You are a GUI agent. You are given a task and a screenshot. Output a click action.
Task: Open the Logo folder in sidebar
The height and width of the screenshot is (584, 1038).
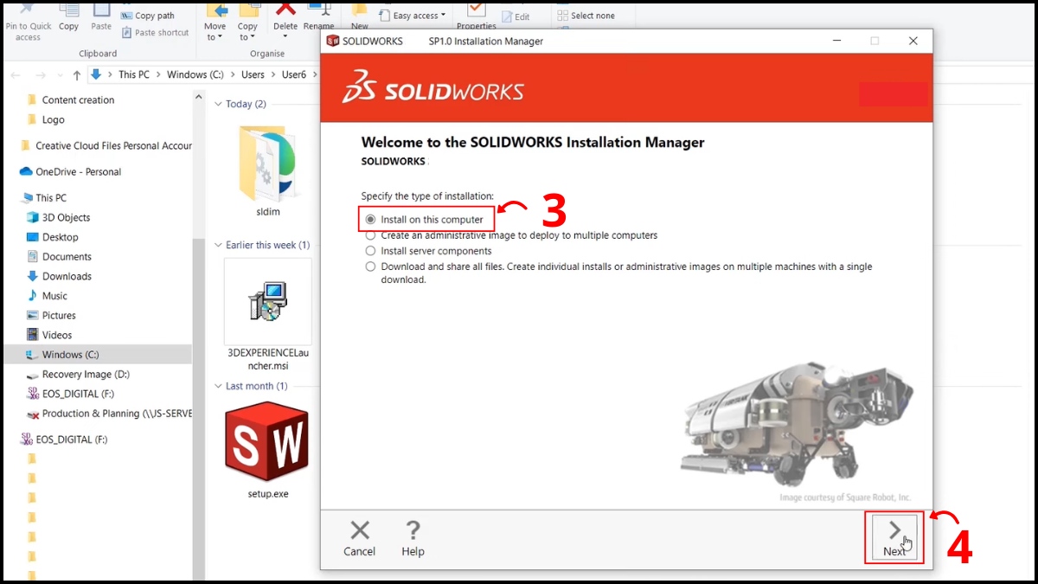[53, 120]
